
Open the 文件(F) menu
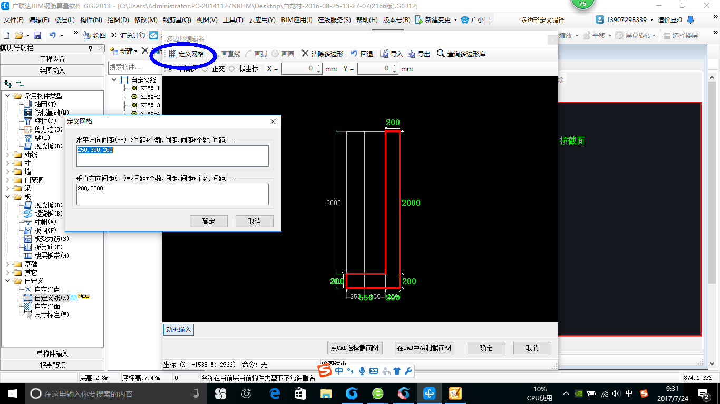(x=13, y=20)
